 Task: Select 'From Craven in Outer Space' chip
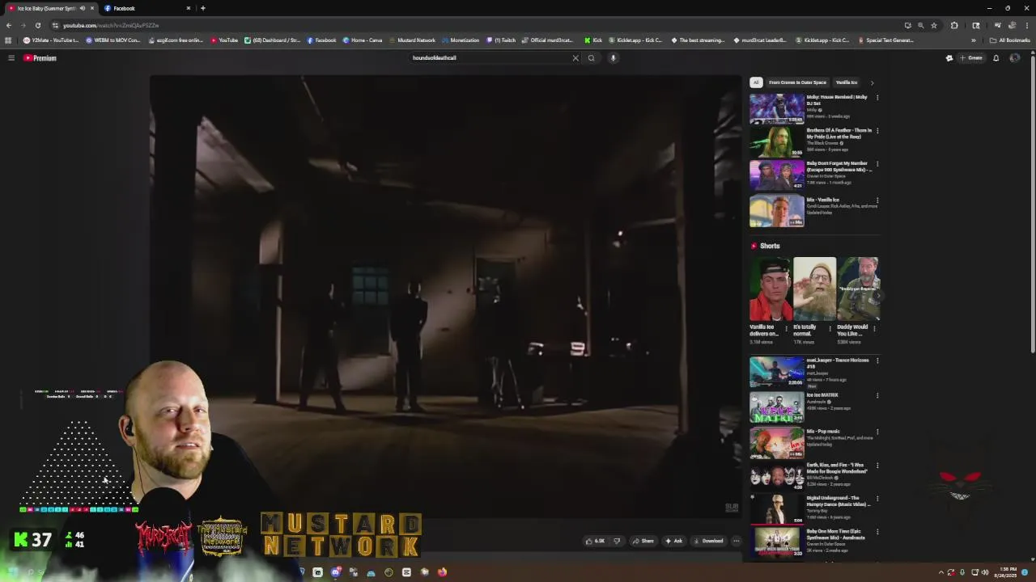798,82
